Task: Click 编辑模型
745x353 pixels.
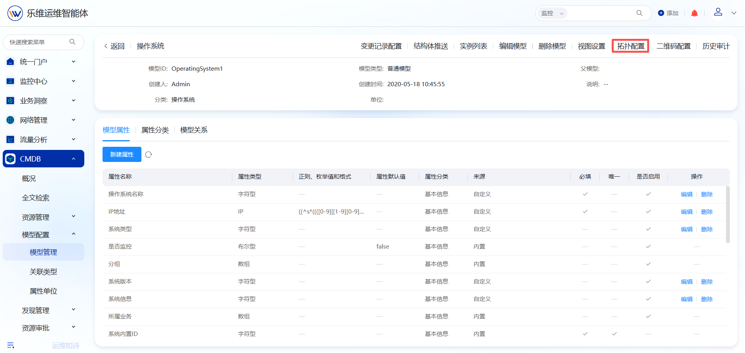Action: 513,46
